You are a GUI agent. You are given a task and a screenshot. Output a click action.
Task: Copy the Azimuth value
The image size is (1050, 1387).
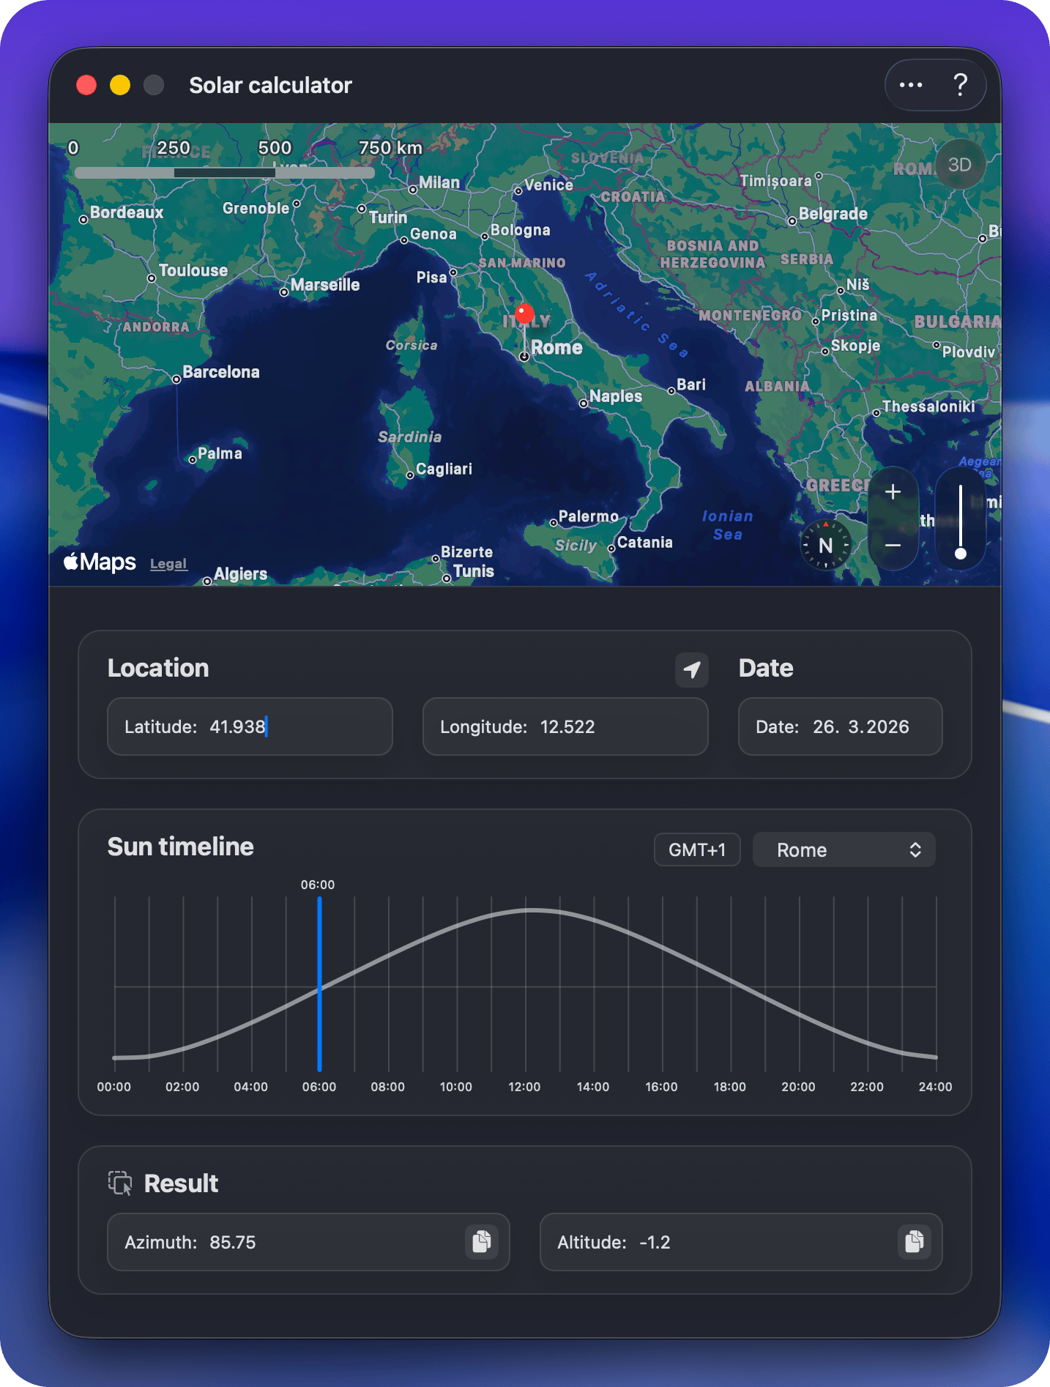[481, 1241]
